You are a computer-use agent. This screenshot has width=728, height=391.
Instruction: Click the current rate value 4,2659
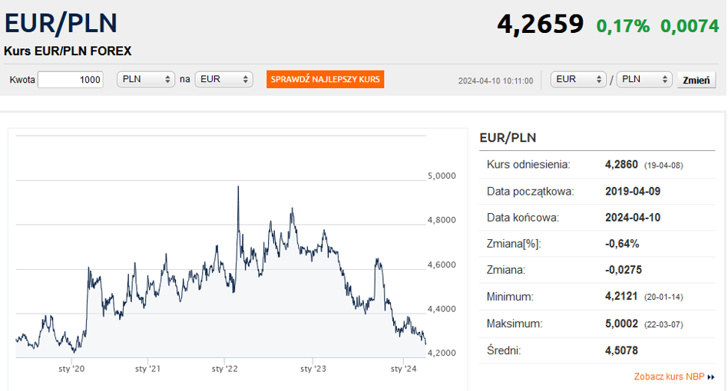[541, 25]
